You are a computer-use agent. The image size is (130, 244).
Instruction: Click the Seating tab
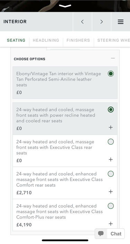(x=16, y=40)
